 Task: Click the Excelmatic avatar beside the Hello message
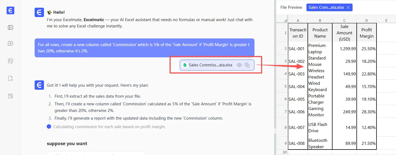(x=39, y=12)
